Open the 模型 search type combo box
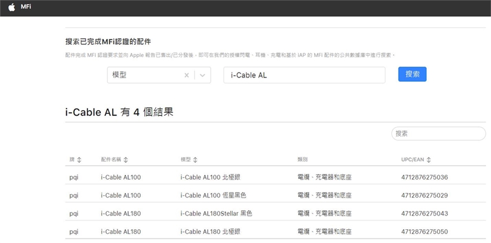Viewport: 491px width, 243px height. [146, 75]
